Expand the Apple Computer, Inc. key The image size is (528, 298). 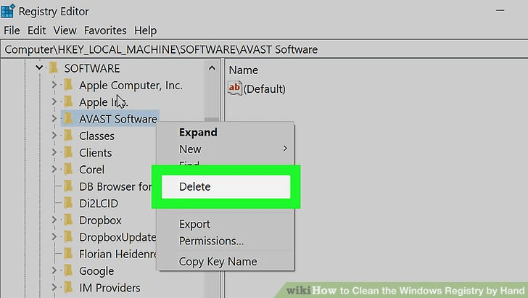click(54, 85)
